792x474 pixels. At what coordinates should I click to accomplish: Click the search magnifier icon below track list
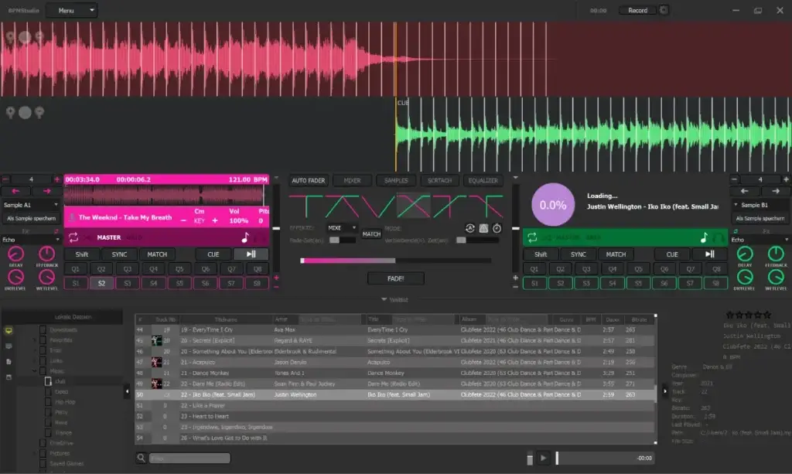pyautogui.click(x=142, y=458)
